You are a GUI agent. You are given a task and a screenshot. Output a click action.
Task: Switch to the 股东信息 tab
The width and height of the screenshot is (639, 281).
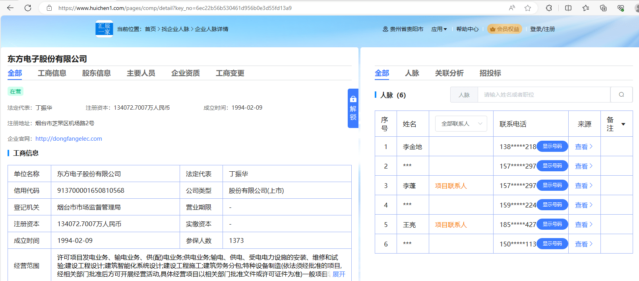(97, 73)
